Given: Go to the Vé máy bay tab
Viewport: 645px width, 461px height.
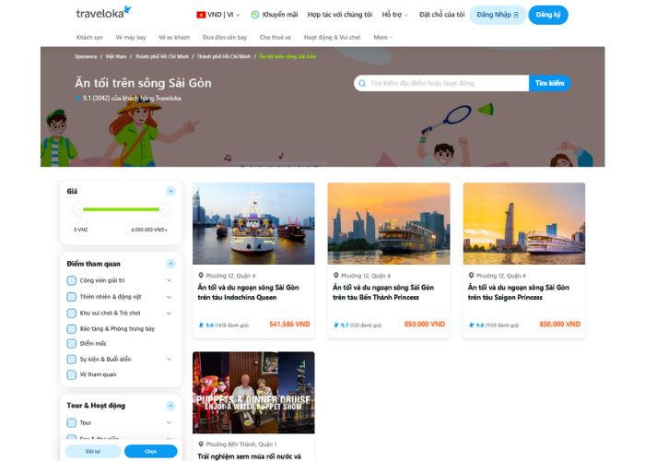Looking at the screenshot, I should pos(131,37).
